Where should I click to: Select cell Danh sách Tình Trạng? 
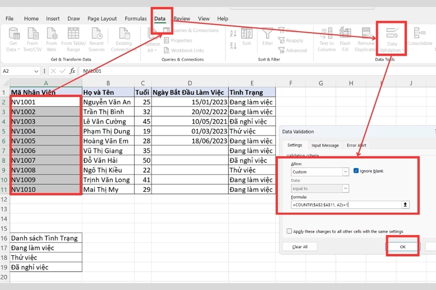pyautogui.click(x=46, y=238)
